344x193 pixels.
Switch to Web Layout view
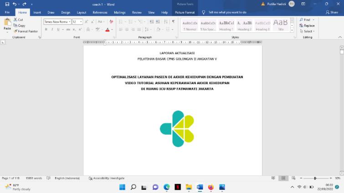coord(293,178)
